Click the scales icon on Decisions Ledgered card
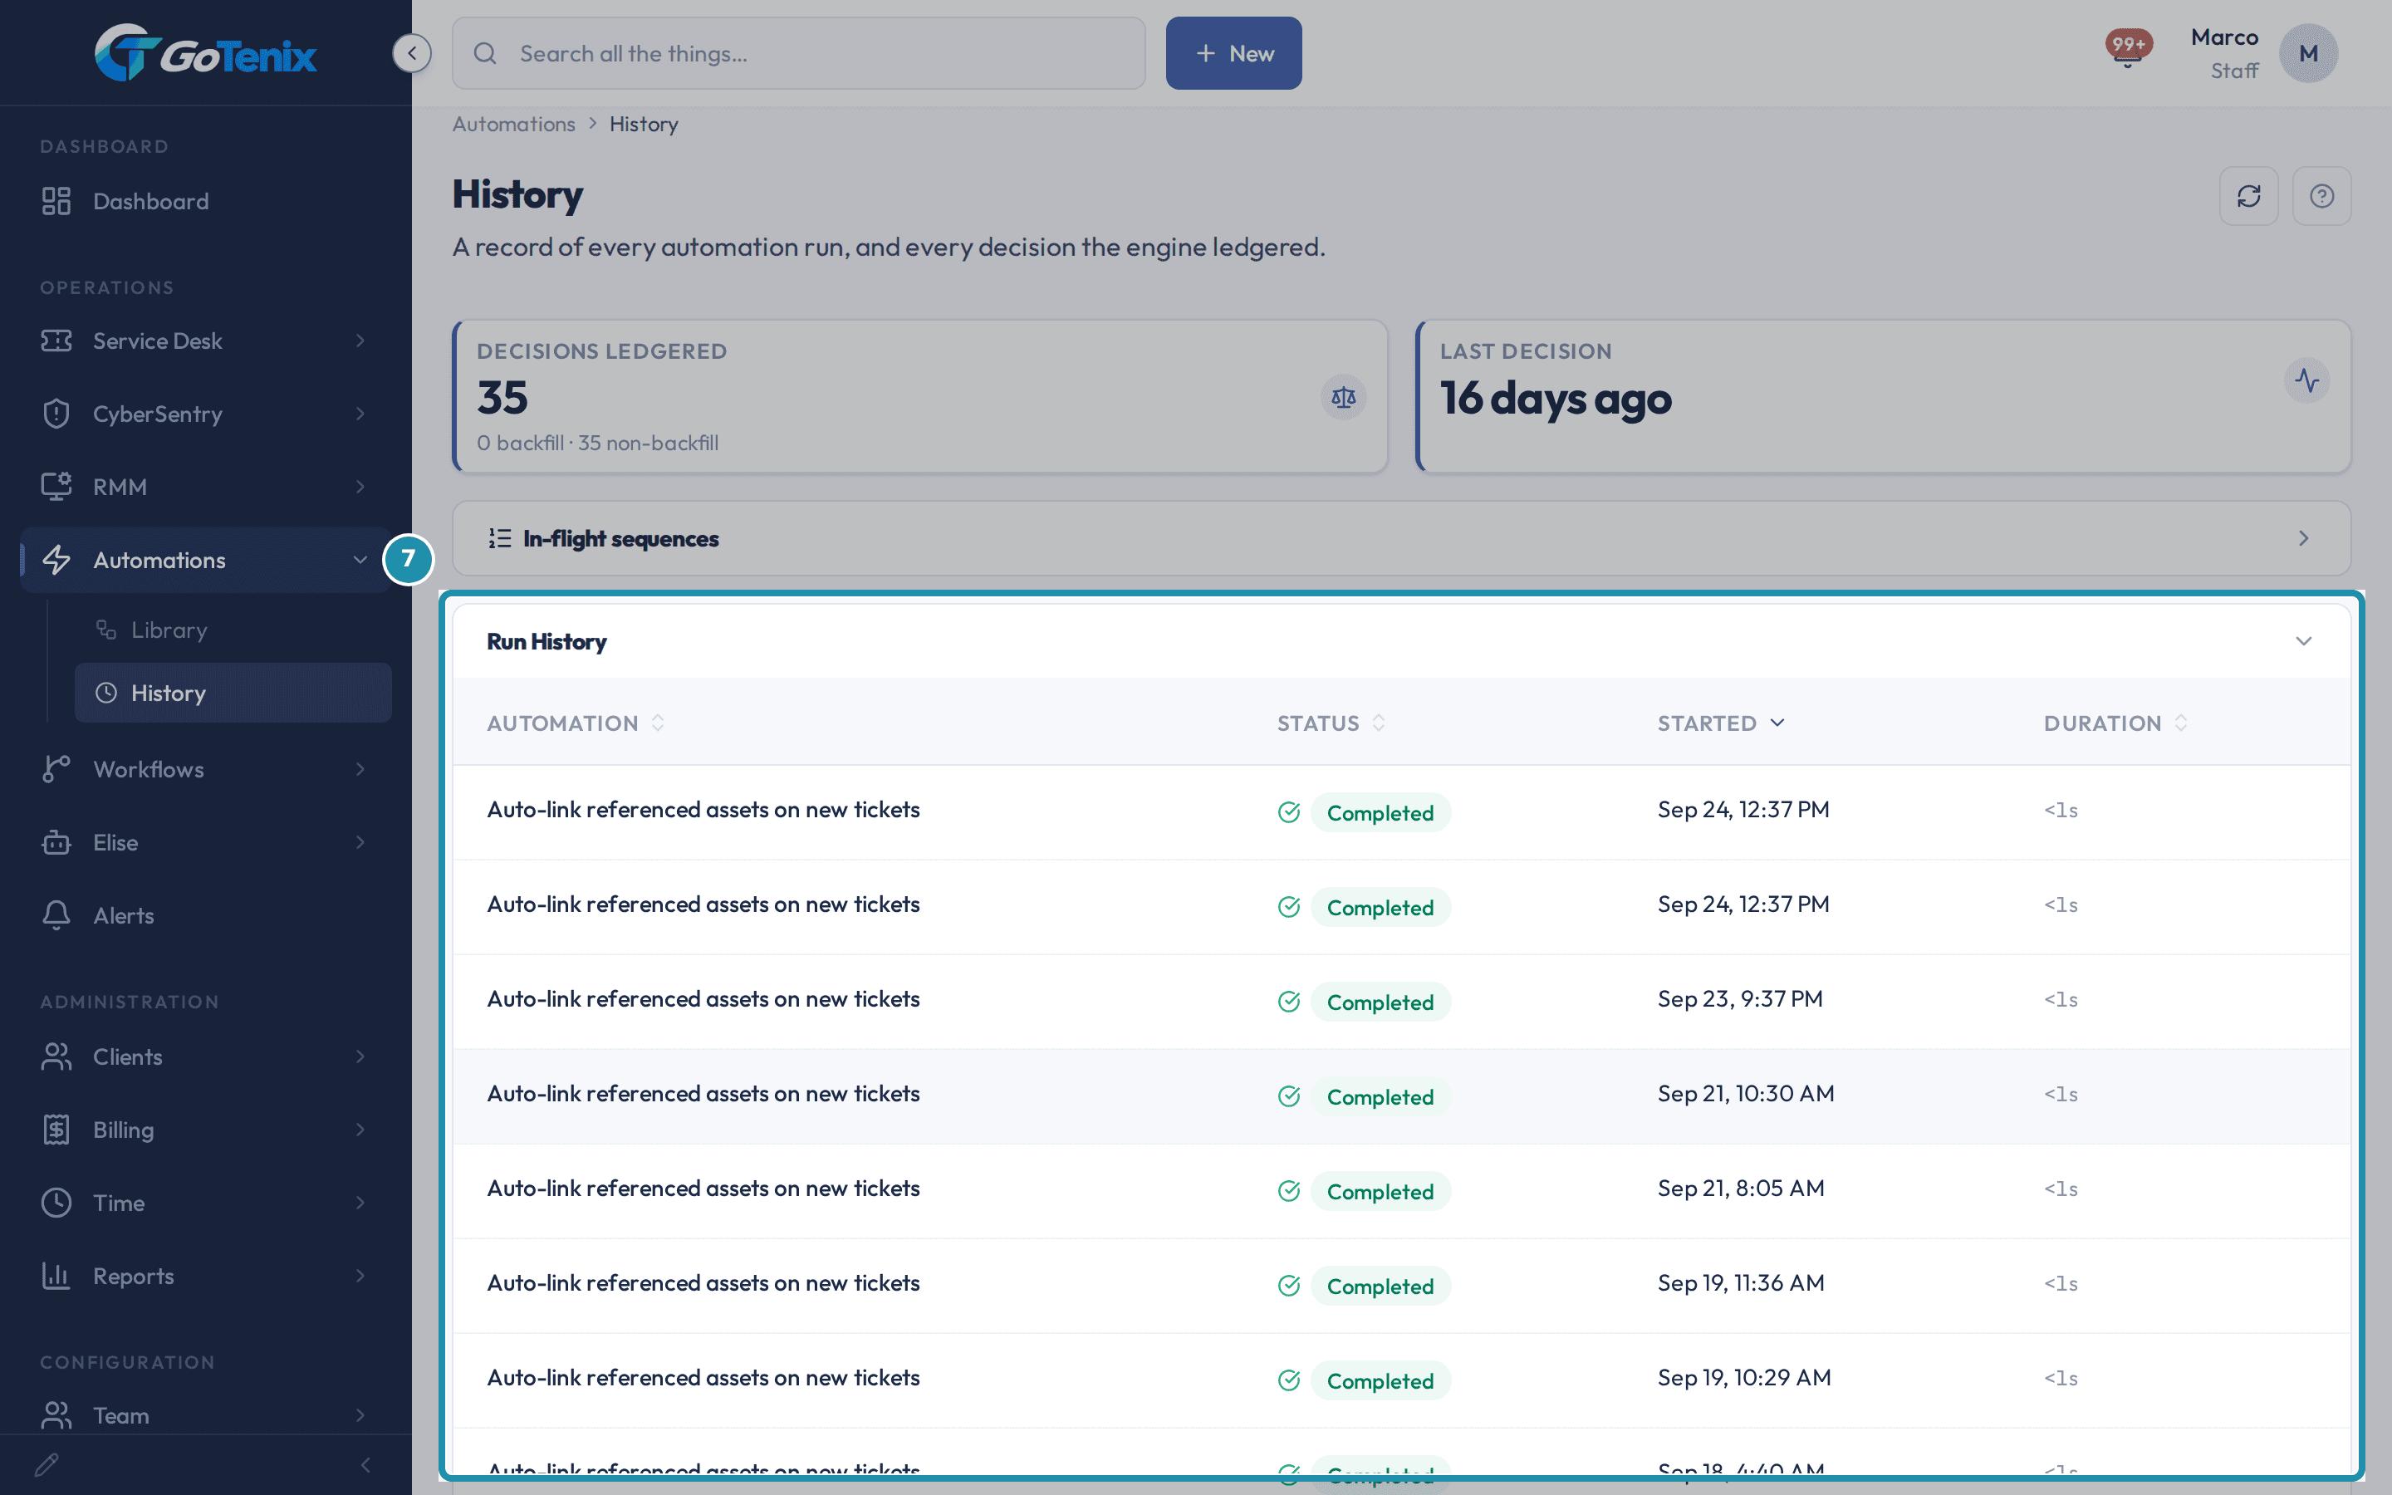2392x1495 pixels. coord(1343,398)
